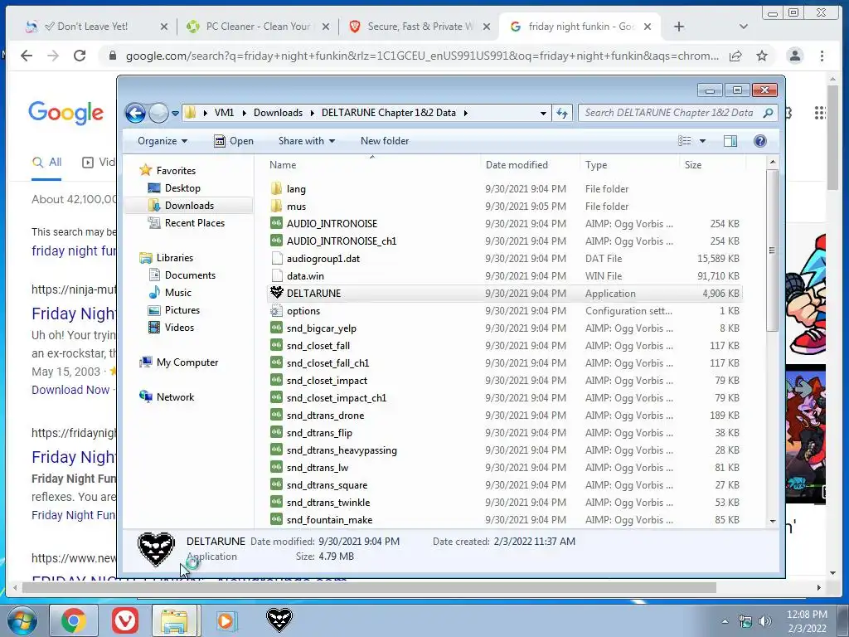
Task: Select the snd_bigcar_yelp file icon
Action: click(x=276, y=328)
